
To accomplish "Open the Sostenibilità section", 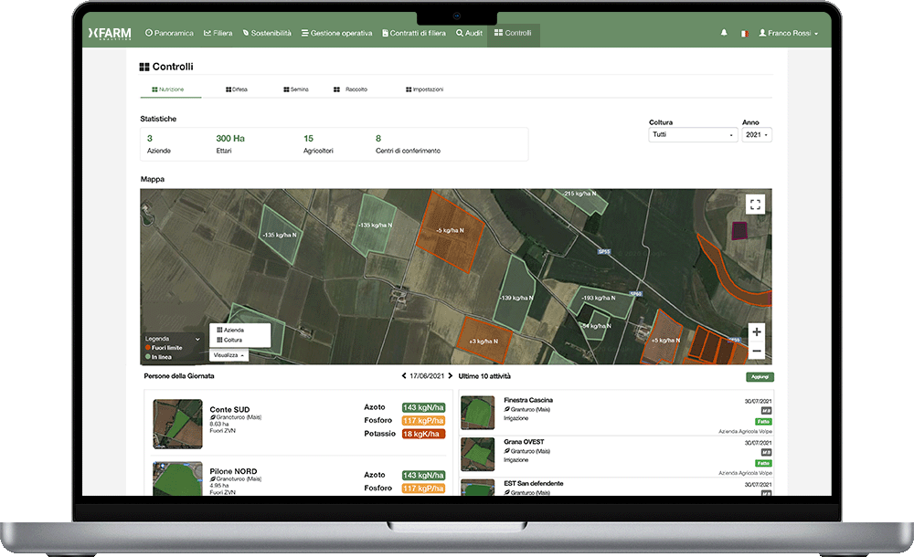I will tap(267, 33).
